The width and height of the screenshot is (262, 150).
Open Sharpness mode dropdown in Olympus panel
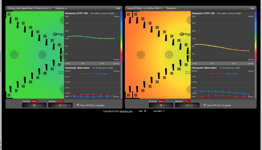click(x=61, y=8)
